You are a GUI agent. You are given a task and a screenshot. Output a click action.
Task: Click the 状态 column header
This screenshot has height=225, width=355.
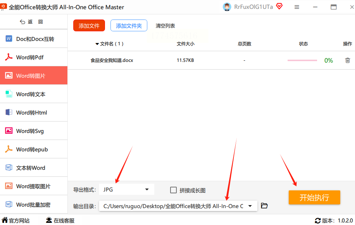click(303, 44)
